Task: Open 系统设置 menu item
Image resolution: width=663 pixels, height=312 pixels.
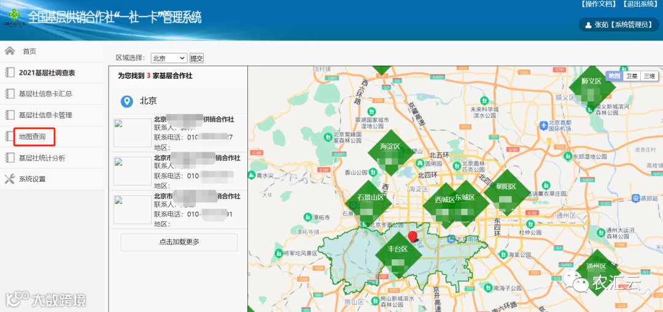Action: tap(52, 179)
